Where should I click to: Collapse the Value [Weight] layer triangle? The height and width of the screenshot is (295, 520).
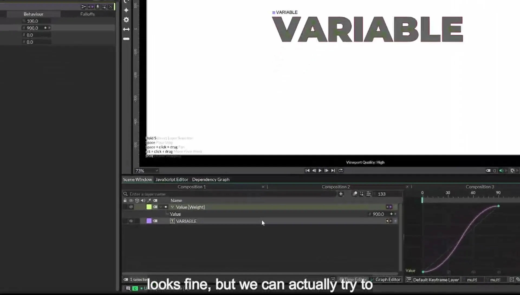[172, 207]
